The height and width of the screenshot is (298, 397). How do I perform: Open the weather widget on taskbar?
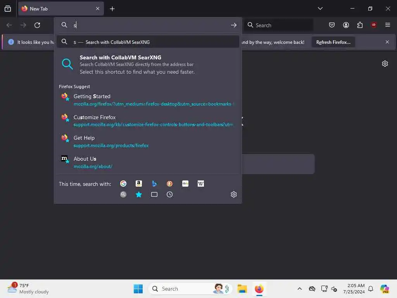tap(28, 289)
